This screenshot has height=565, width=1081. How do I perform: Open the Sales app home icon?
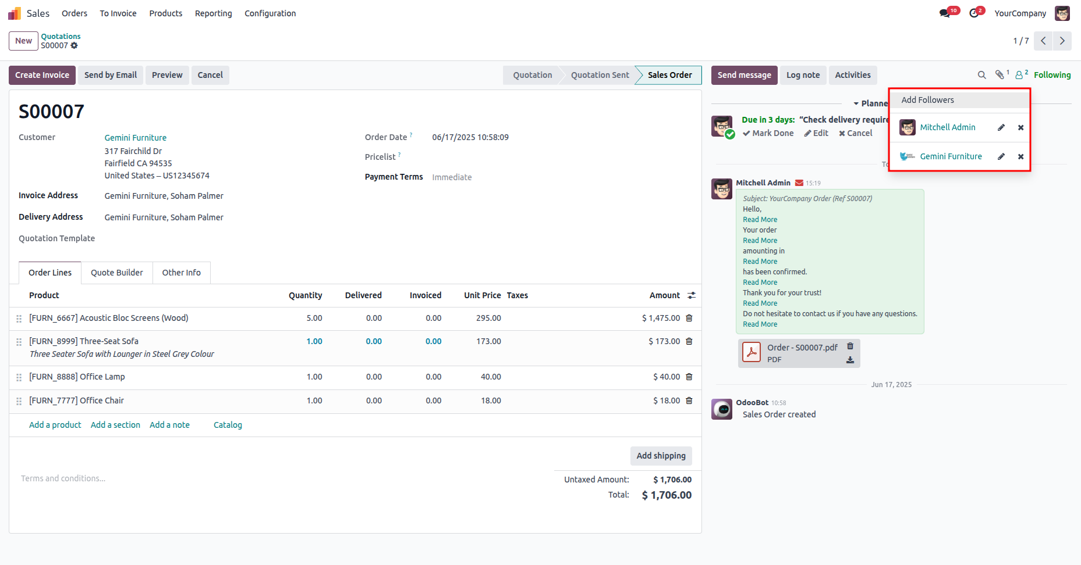pyautogui.click(x=15, y=13)
